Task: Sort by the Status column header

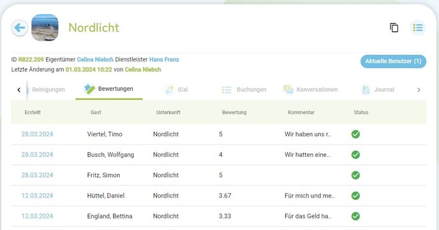Action: (361, 112)
